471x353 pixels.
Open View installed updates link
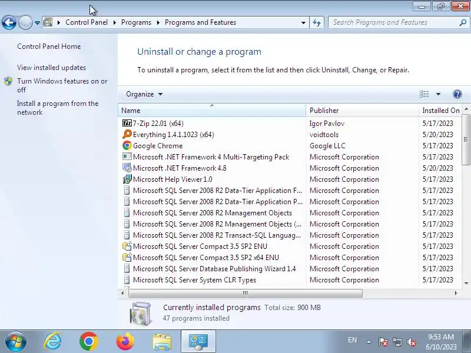coord(51,68)
